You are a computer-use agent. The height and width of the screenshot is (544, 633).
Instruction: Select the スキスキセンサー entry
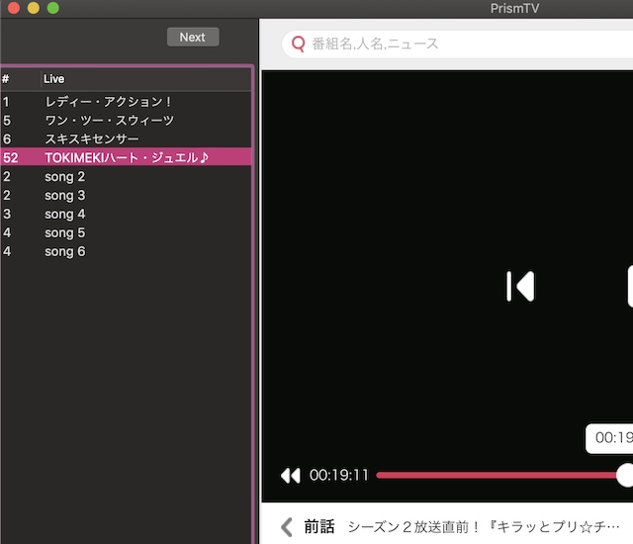(92, 138)
